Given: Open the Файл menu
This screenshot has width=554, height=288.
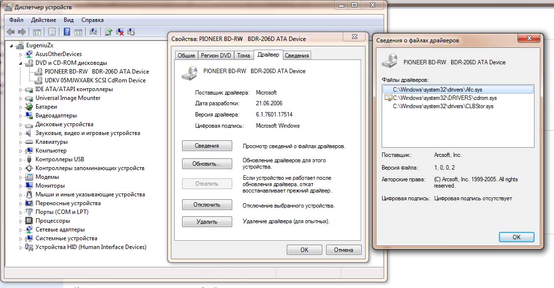Looking at the screenshot, I should [x=16, y=20].
